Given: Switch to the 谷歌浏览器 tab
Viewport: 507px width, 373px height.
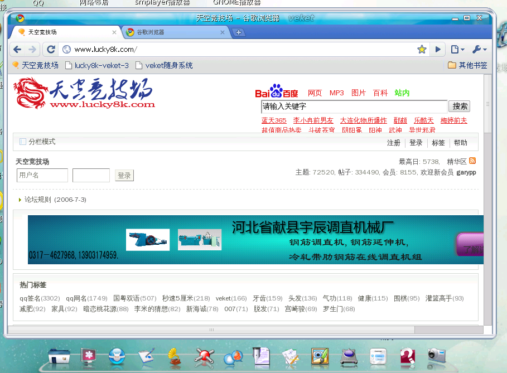Looking at the screenshot, I should (176, 32).
